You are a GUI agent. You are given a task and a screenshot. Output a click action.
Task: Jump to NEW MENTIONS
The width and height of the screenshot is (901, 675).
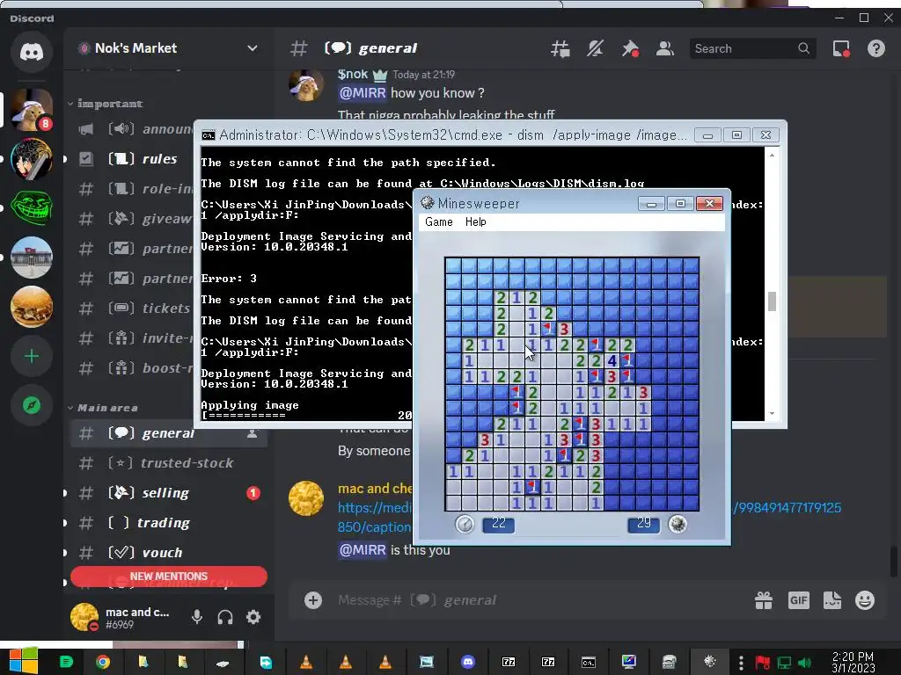168,577
